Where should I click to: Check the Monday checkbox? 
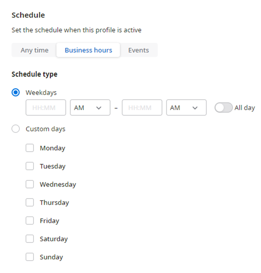pyautogui.click(x=30, y=148)
